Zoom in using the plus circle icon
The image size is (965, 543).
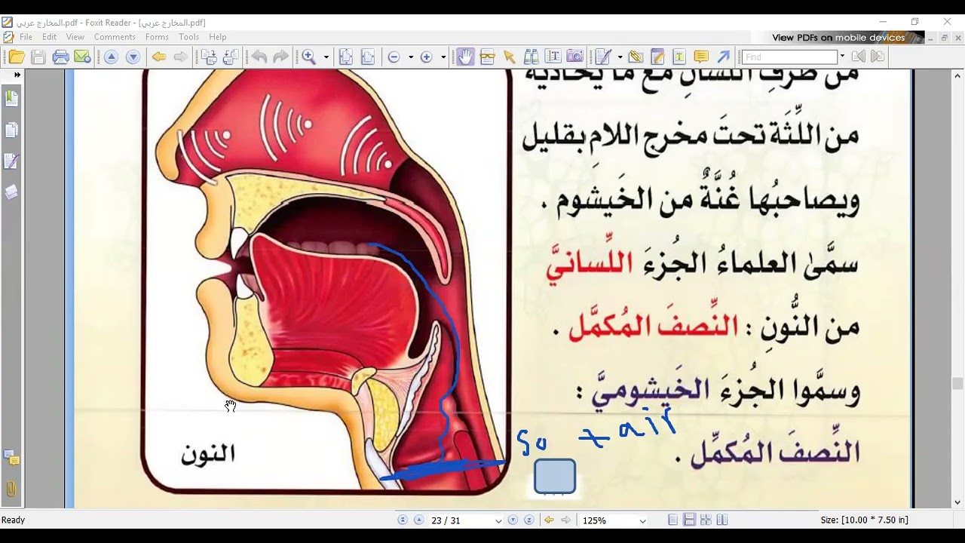click(x=426, y=57)
